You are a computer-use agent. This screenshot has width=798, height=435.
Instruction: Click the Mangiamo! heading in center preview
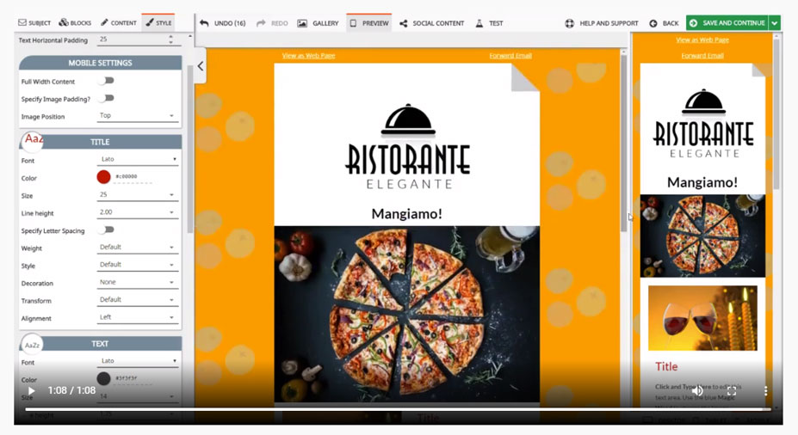[406, 214]
